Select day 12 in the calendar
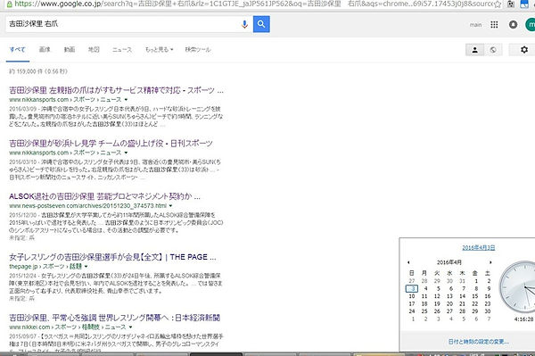The width and height of the screenshot is (535, 356). click(x=437, y=296)
